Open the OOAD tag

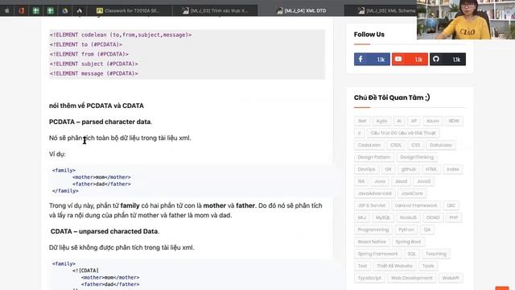click(433, 217)
